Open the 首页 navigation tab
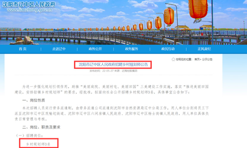The width and height of the screenshot is (247, 148). 23,49
